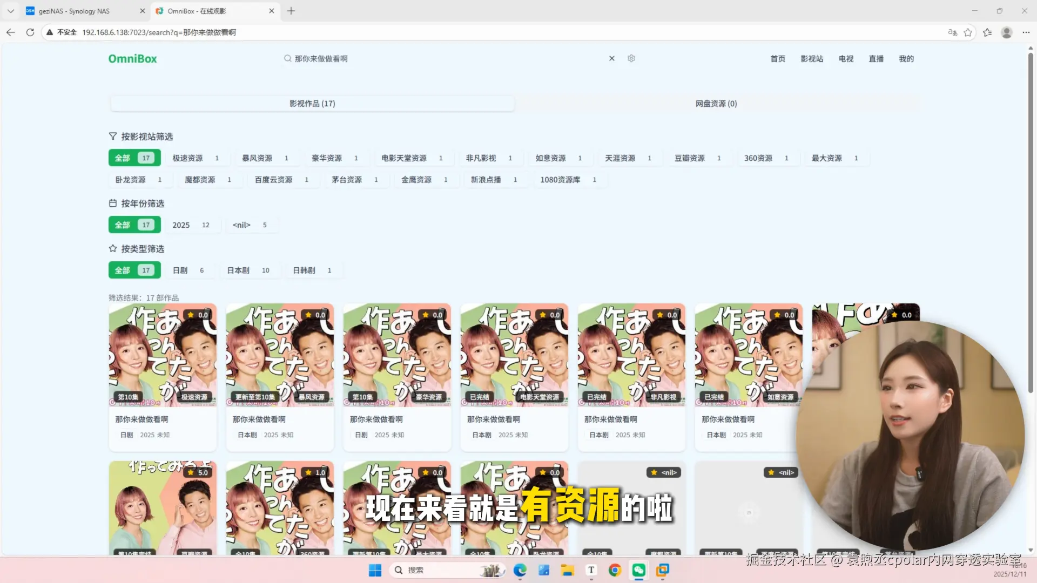Open Chrome from the taskbar
The height and width of the screenshot is (583, 1037).
[x=615, y=570]
